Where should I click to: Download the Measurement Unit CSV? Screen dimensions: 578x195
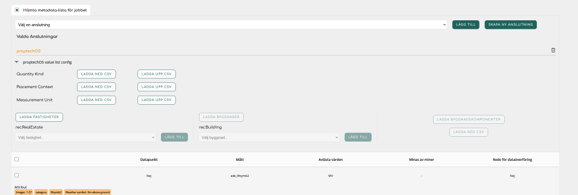tap(96, 100)
